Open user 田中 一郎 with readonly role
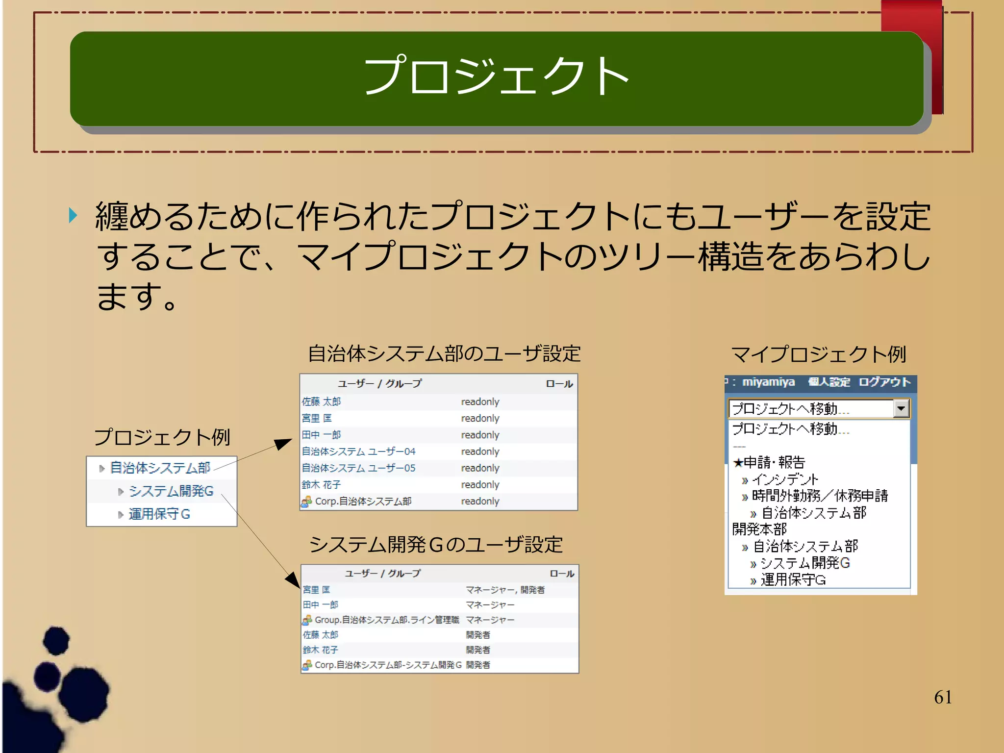 pos(321,435)
